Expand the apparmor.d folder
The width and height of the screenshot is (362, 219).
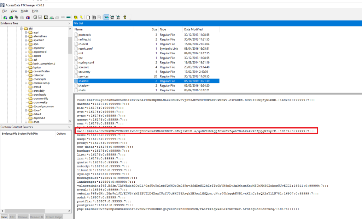(x=26, y=52)
